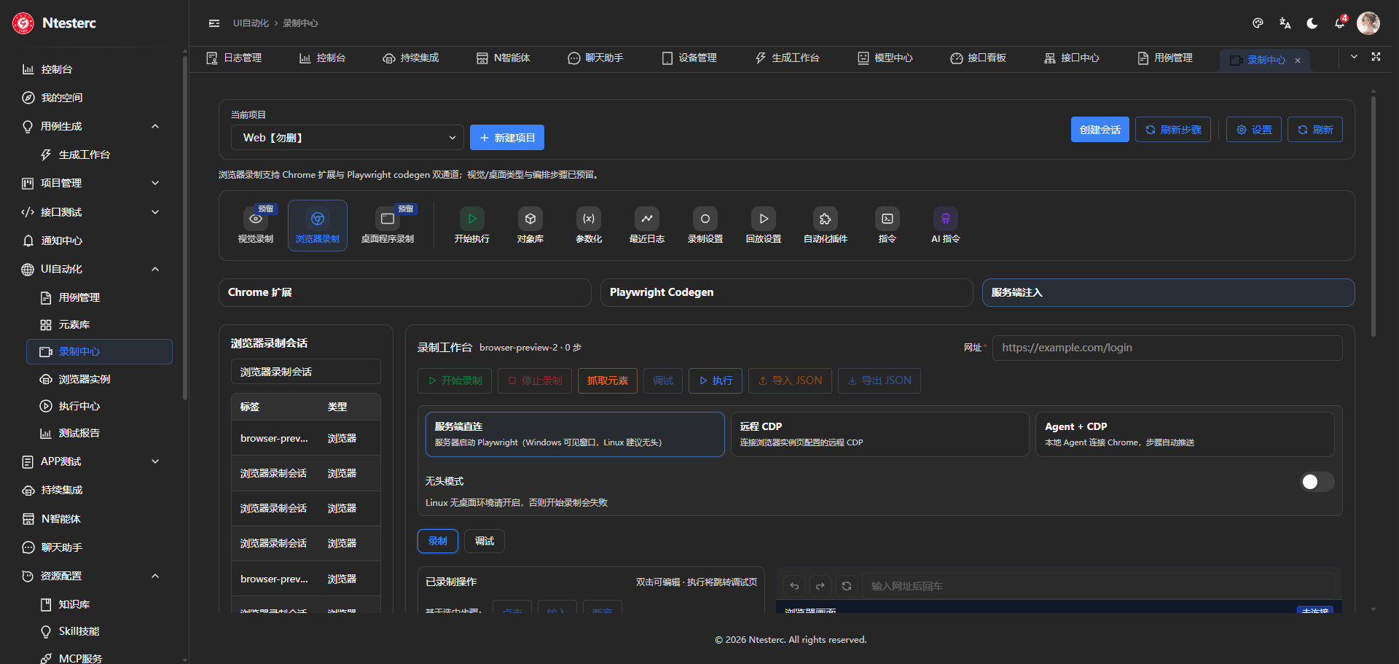The width and height of the screenshot is (1399, 664).
Task: Open notifications bell icon
Action: point(1339,23)
